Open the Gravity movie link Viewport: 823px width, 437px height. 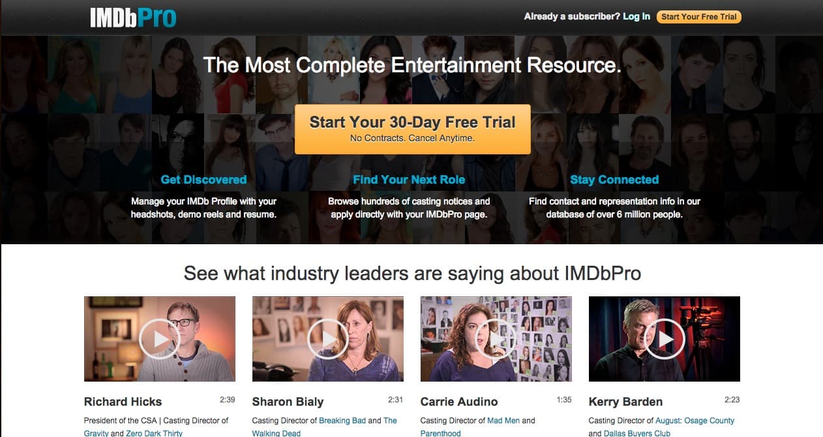[x=97, y=433]
